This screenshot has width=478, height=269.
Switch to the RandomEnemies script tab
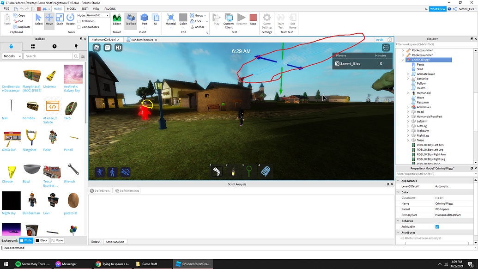pyautogui.click(x=142, y=40)
